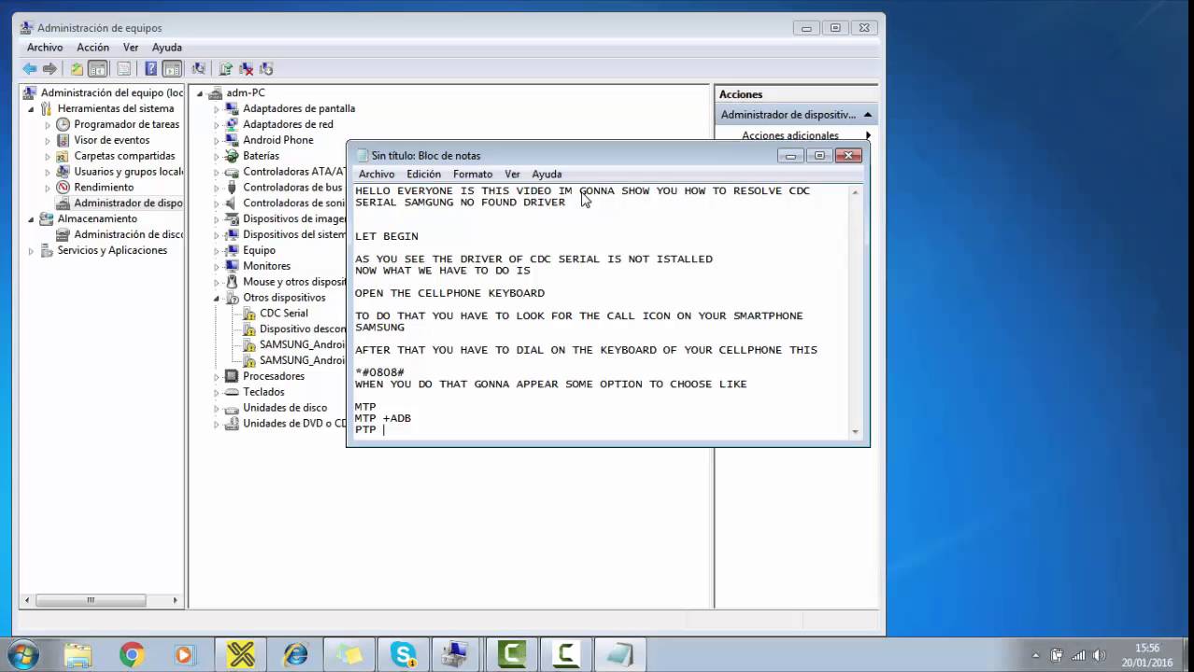Select Visor de eventos in left tree

[x=111, y=141]
